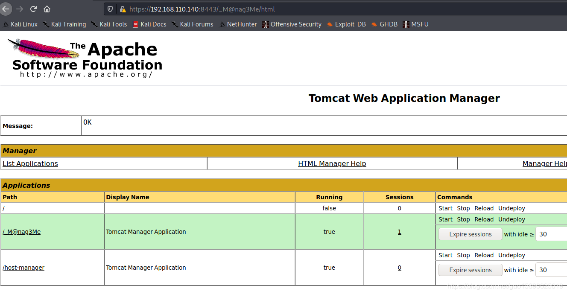Open the browser home page icon

[x=47, y=9]
